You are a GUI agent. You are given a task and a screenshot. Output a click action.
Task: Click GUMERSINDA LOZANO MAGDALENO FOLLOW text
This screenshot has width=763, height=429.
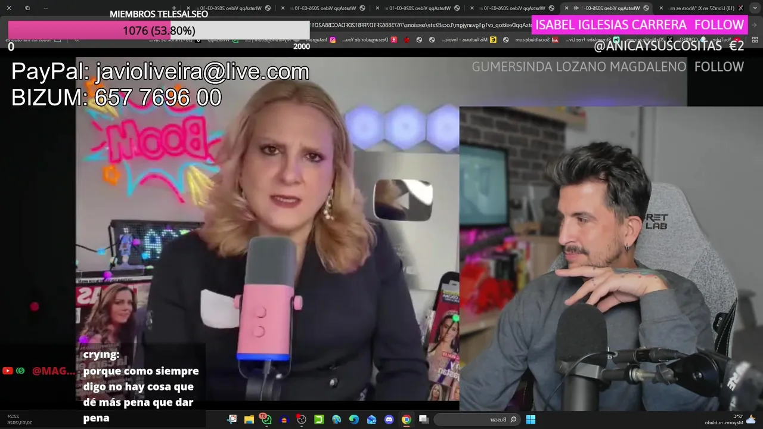pos(607,67)
